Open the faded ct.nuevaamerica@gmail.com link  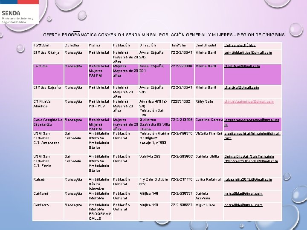pyautogui.click(x=249, y=102)
